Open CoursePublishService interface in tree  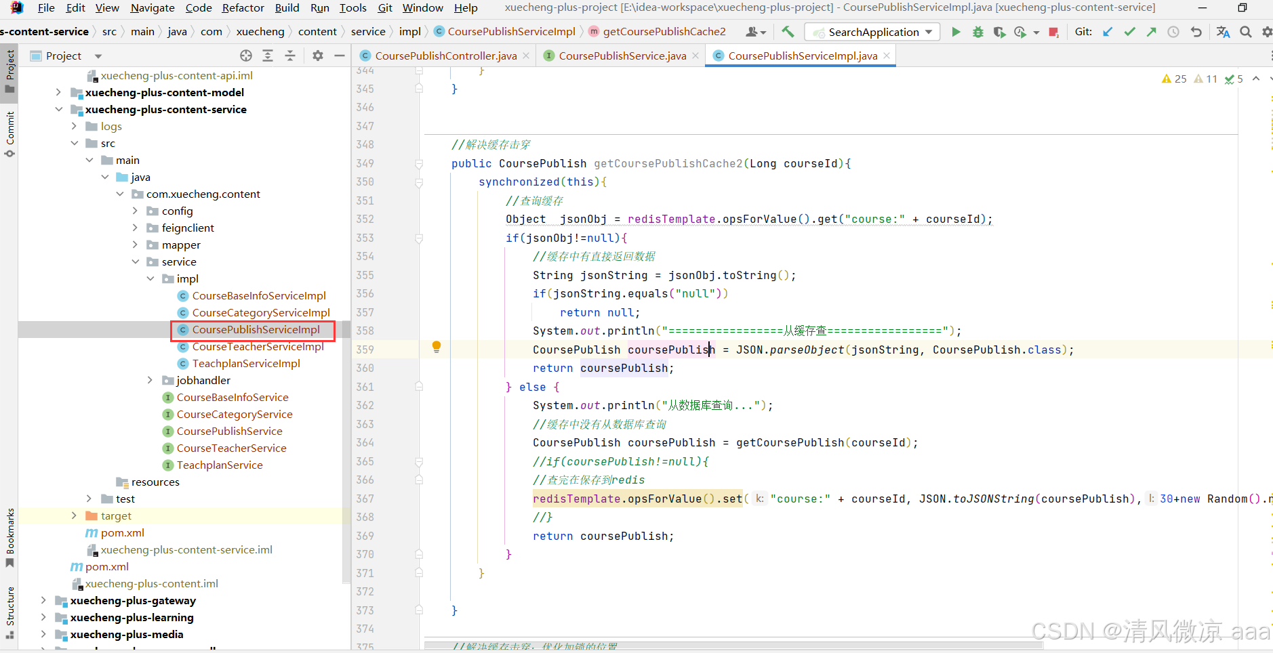click(x=229, y=431)
